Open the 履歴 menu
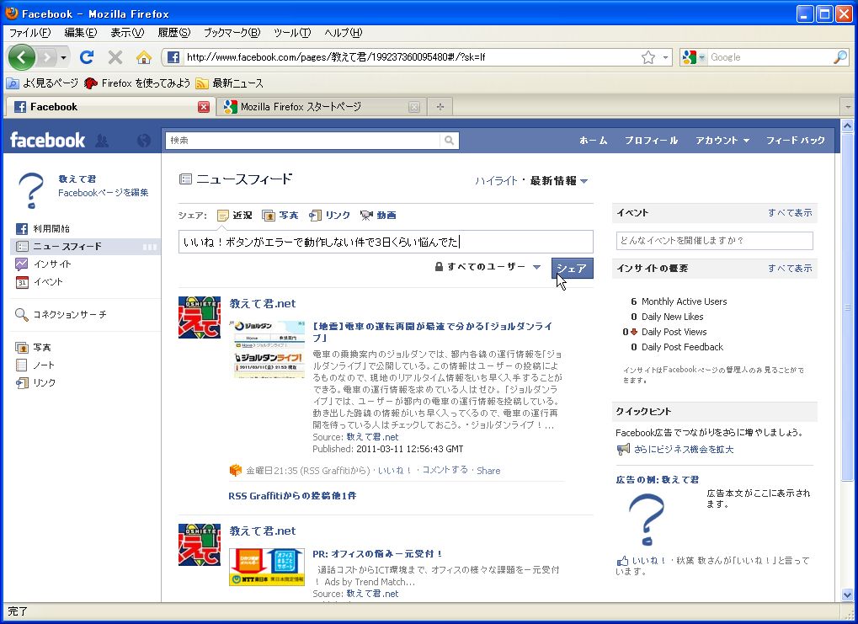 pyautogui.click(x=173, y=33)
